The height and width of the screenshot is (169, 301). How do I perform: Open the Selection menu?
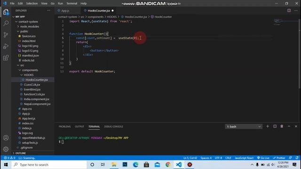pyautogui.click(x=32, y=3)
